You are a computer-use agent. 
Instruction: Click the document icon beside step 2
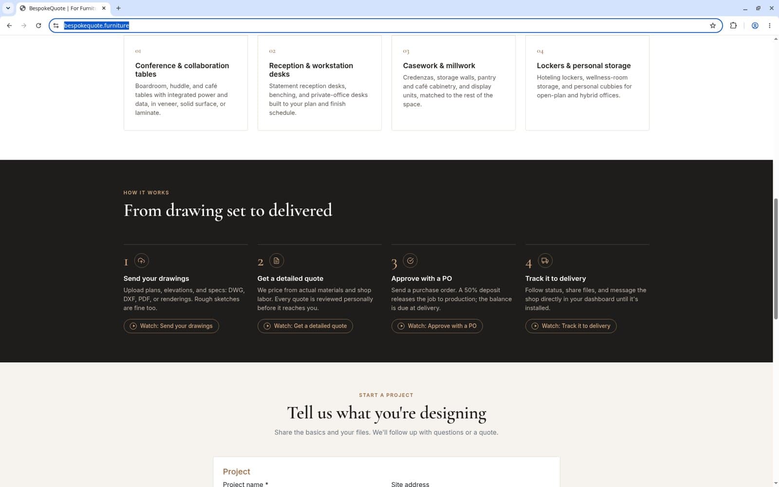pyautogui.click(x=277, y=261)
